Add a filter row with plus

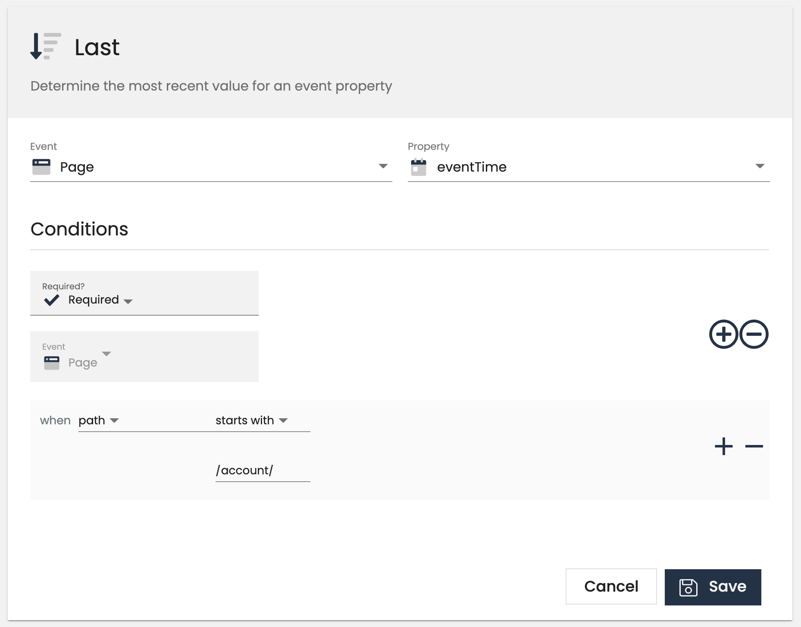723,446
